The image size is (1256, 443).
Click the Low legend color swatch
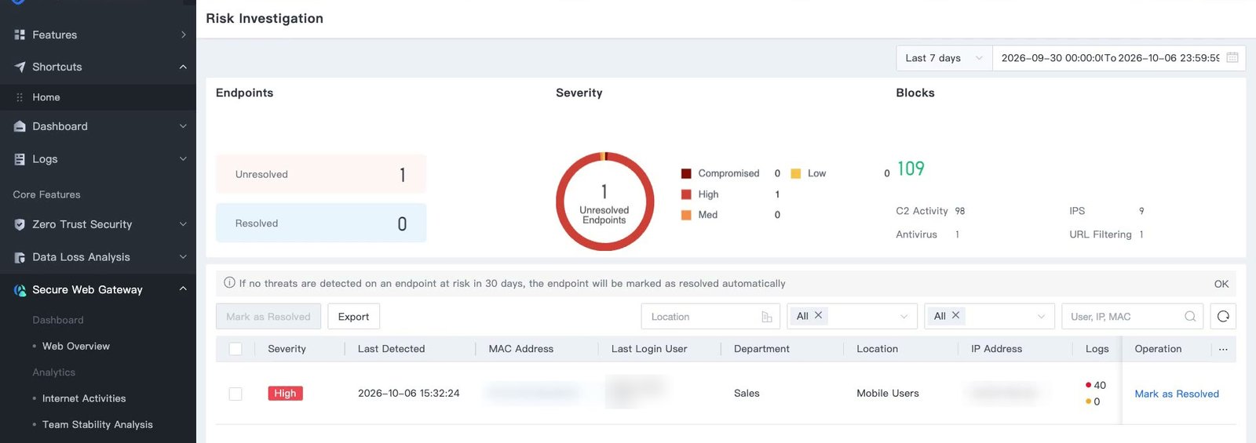tap(795, 173)
